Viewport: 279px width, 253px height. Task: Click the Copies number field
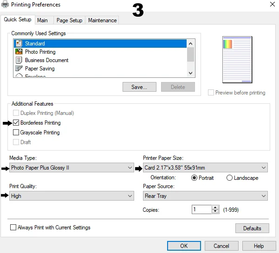(202, 209)
